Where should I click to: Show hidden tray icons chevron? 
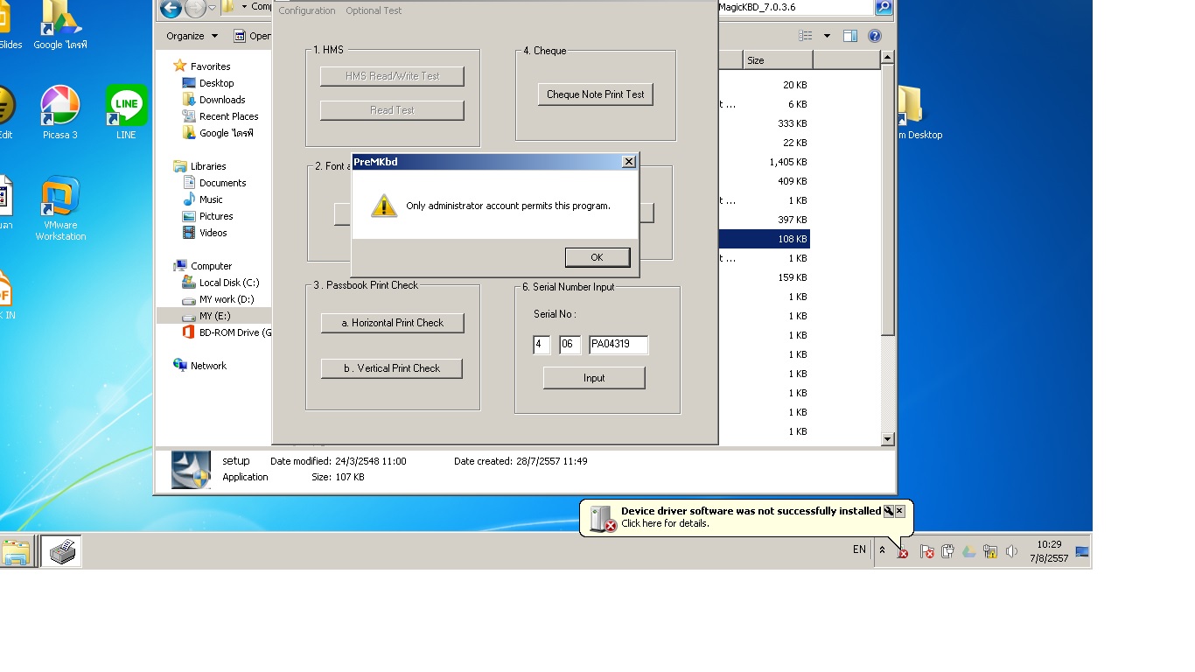click(882, 550)
